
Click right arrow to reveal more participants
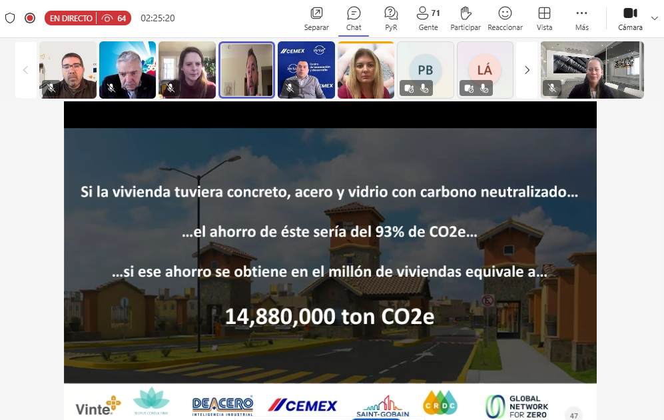pyautogui.click(x=527, y=69)
